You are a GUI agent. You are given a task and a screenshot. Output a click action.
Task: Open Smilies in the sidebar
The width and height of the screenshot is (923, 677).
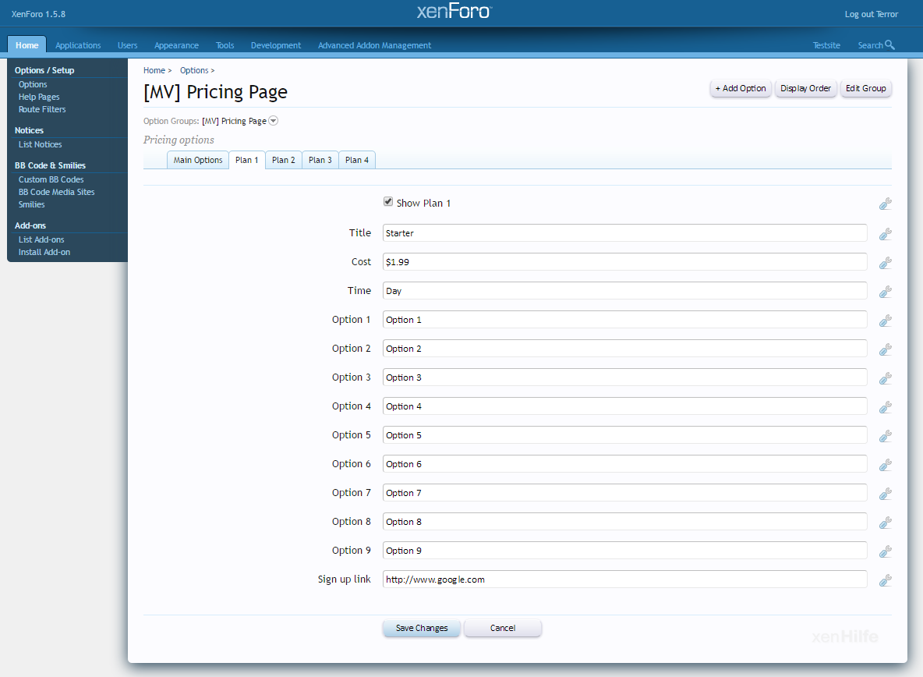click(31, 204)
